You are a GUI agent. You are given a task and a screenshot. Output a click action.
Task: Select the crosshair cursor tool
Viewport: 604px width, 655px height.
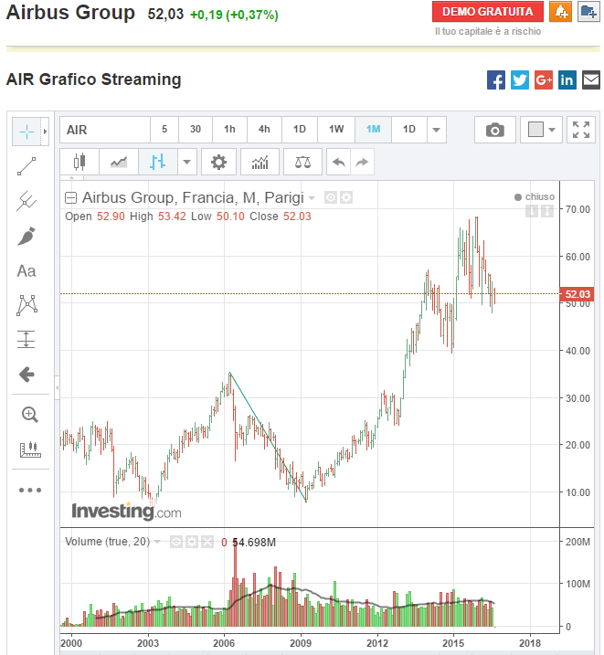(x=26, y=132)
